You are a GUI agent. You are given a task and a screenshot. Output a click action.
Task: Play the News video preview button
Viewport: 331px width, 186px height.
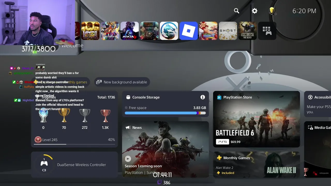[x=128, y=159]
